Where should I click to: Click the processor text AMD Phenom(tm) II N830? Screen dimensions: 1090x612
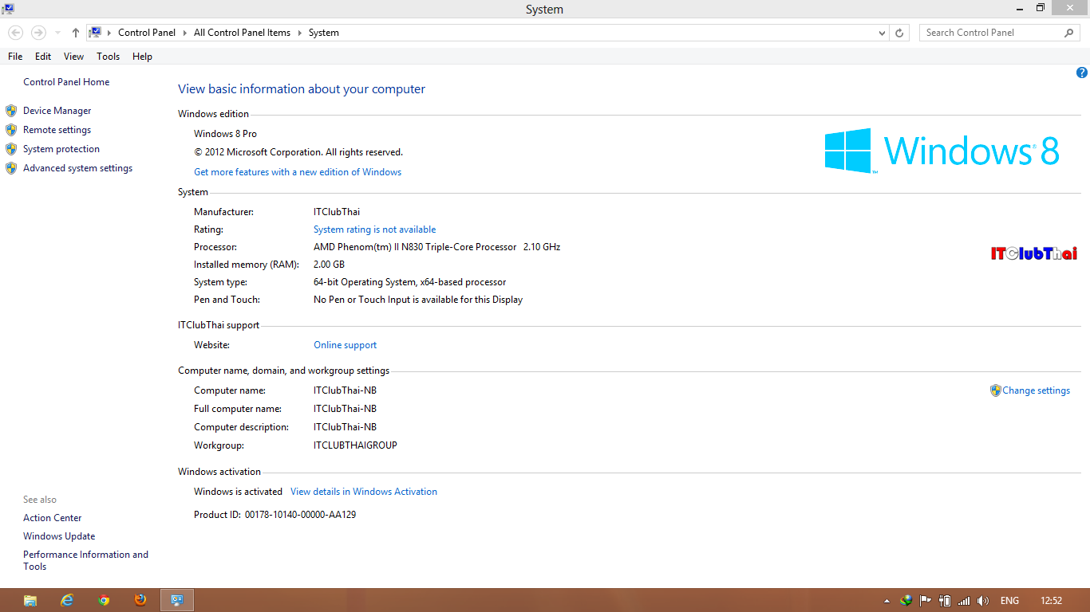[x=369, y=247]
